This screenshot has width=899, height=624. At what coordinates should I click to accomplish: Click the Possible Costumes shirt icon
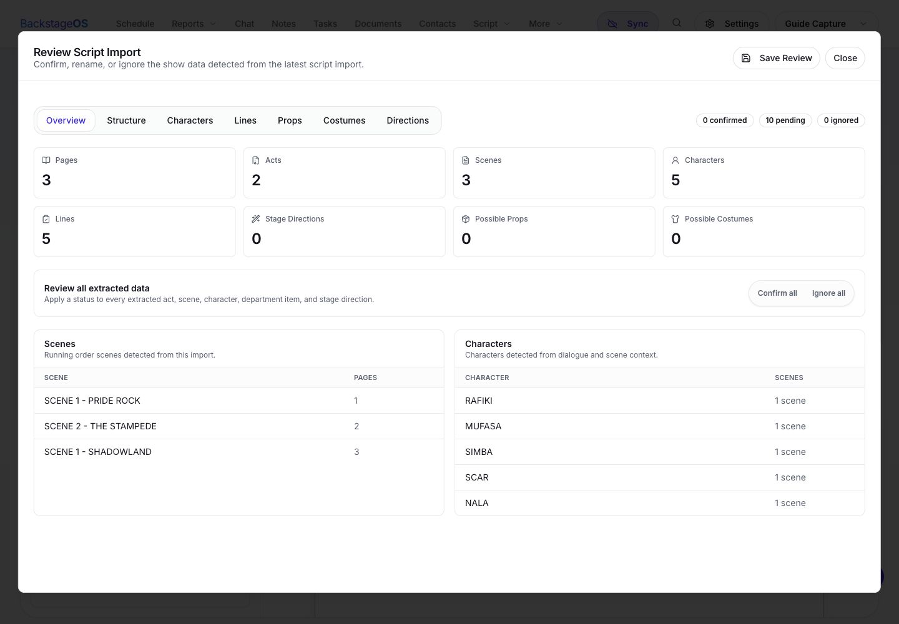675,219
